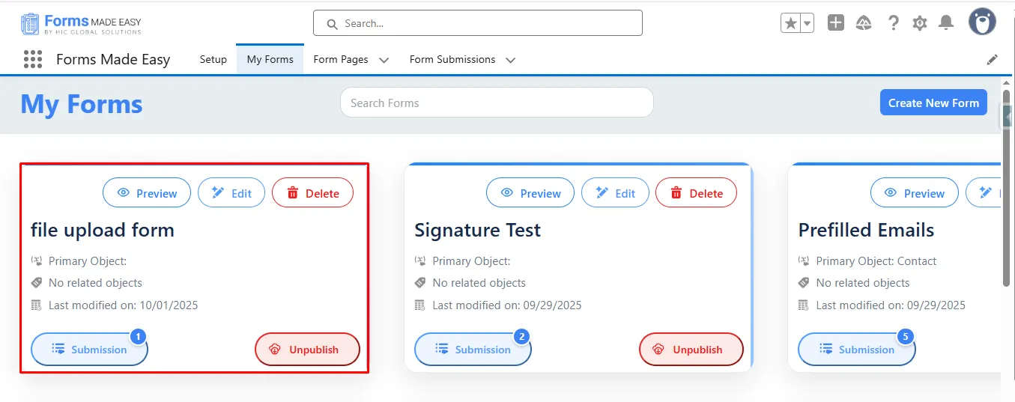The image size is (1015, 402).
Task: Click the Favorites star icon
Action: 791,23
